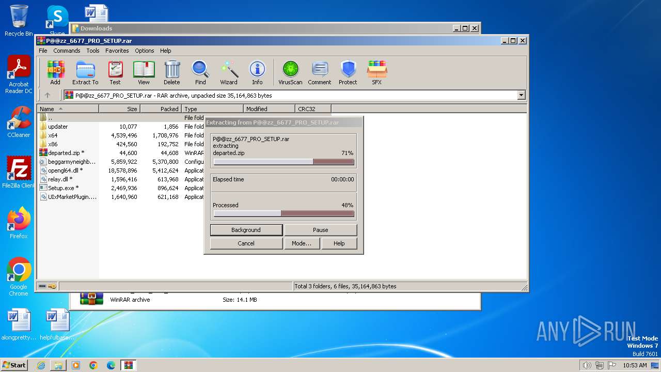Sort by the CRC32 column header
The height and width of the screenshot is (372, 661).
(313, 109)
